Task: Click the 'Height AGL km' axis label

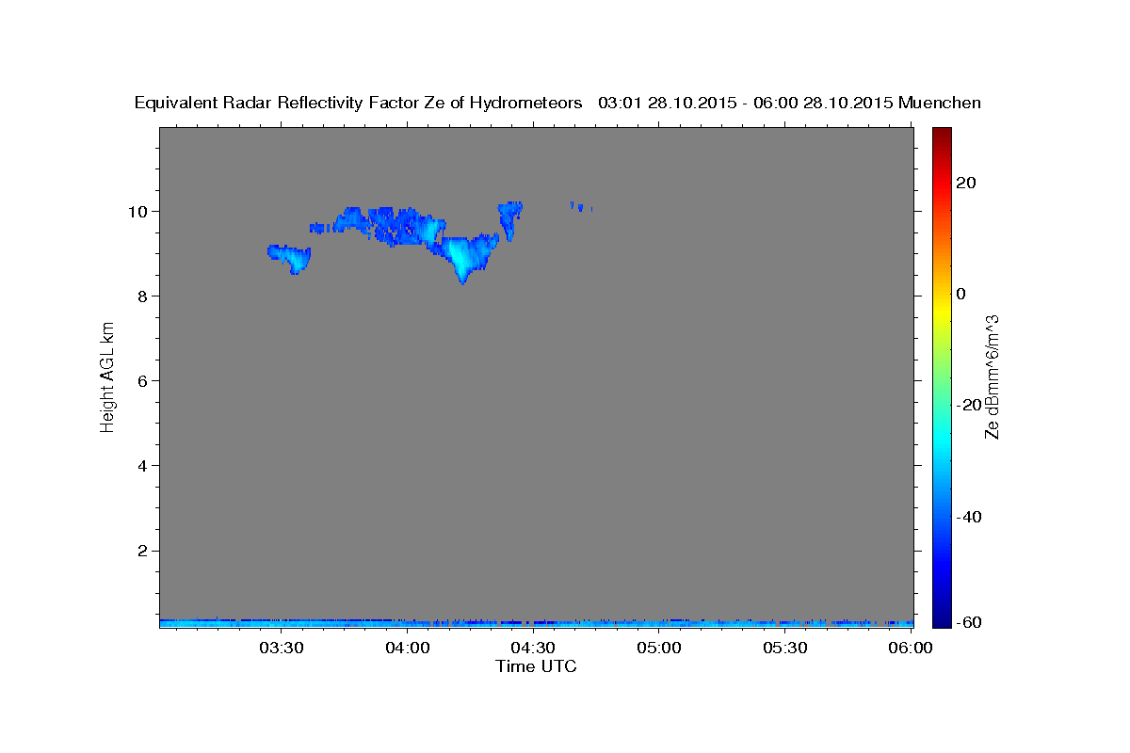Action: click(107, 376)
